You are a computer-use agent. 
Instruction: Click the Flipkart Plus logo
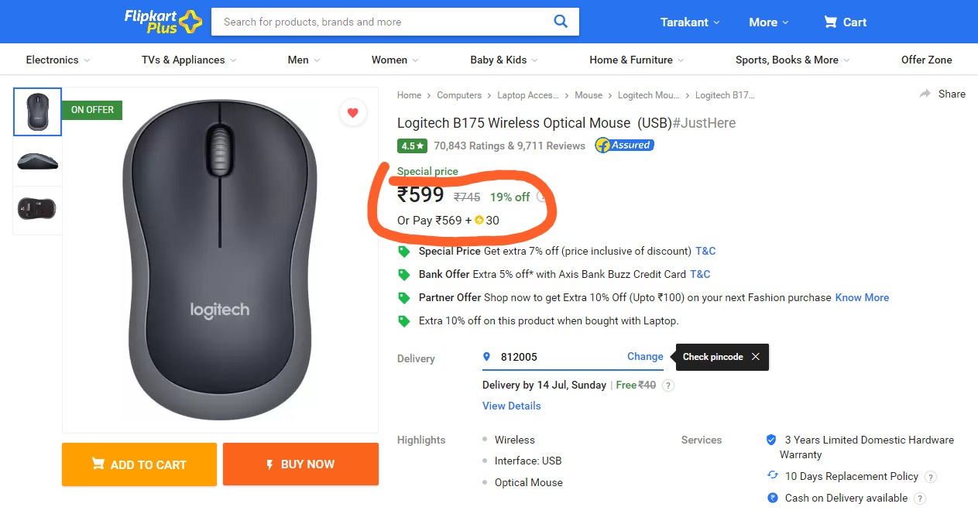pyautogui.click(x=163, y=22)
